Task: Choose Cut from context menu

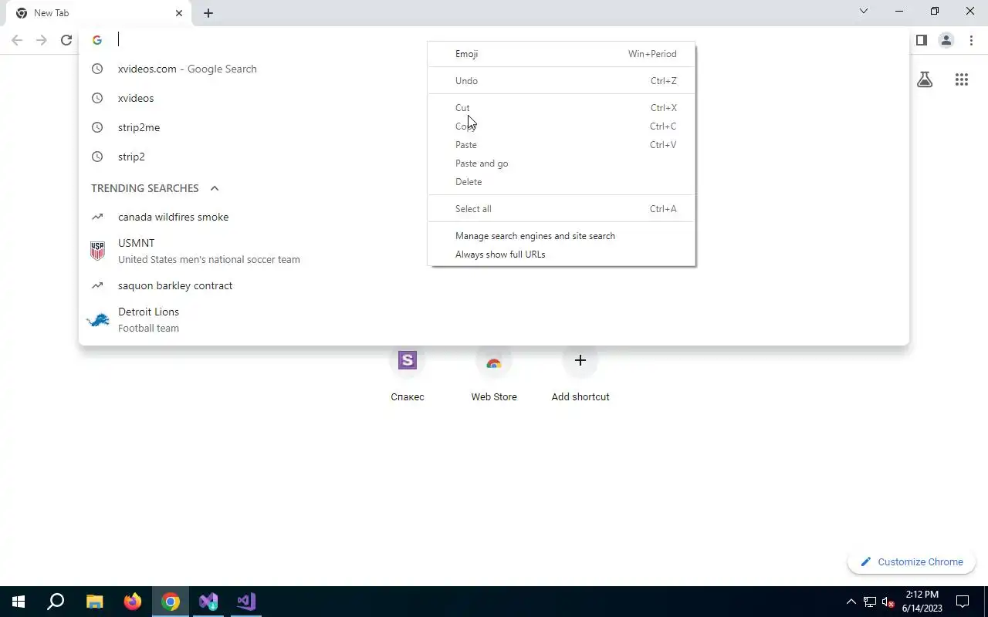Action: (x=562, y=108)
